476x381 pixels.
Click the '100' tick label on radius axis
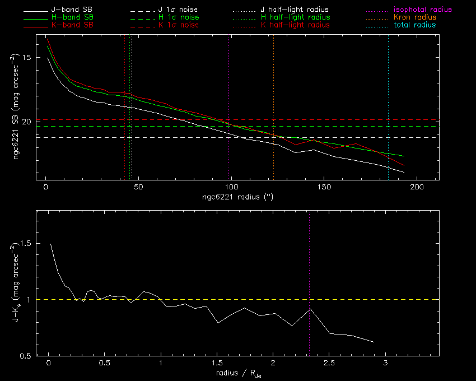point(231,187)
